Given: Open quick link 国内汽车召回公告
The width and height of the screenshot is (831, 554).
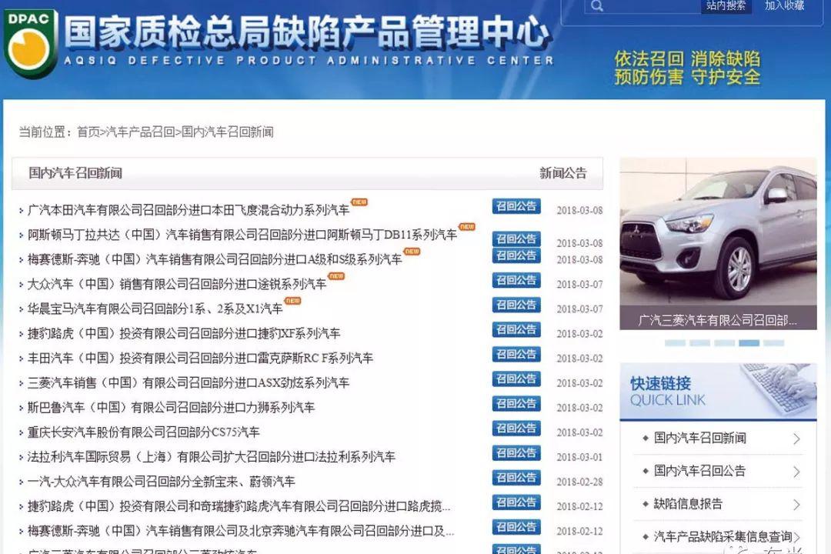Looking at the screenshot, I should tap(699, 471).
